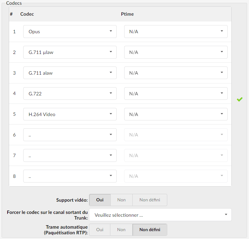Image resolution: width=249 pixels, height=239 pixels.
Task: Disable Trame automatique with Non
Action: coord(121,230)
